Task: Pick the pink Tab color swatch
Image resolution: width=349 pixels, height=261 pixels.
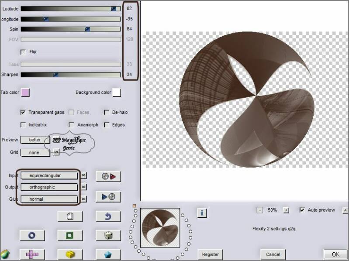Action: point(25,93)
